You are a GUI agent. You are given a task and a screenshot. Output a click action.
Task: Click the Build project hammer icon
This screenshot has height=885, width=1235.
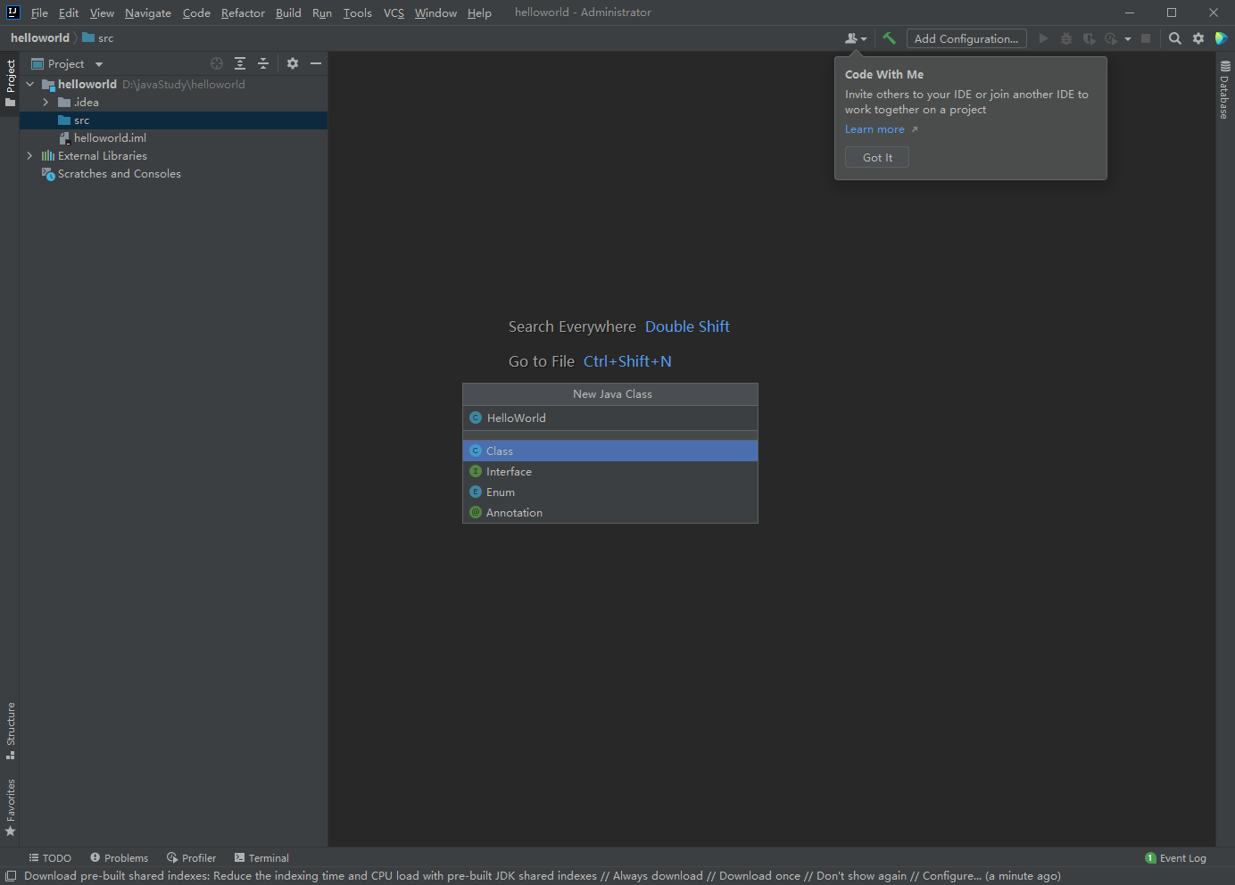pos(889,38)
